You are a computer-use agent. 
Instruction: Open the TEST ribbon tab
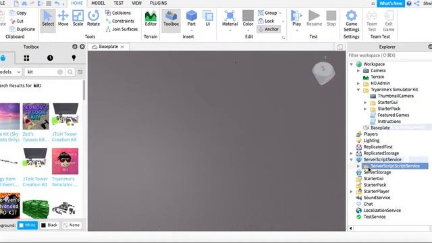(119, 3)
